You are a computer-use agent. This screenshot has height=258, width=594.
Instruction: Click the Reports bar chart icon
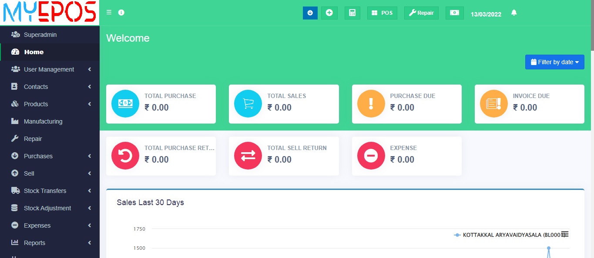[15, 242]
